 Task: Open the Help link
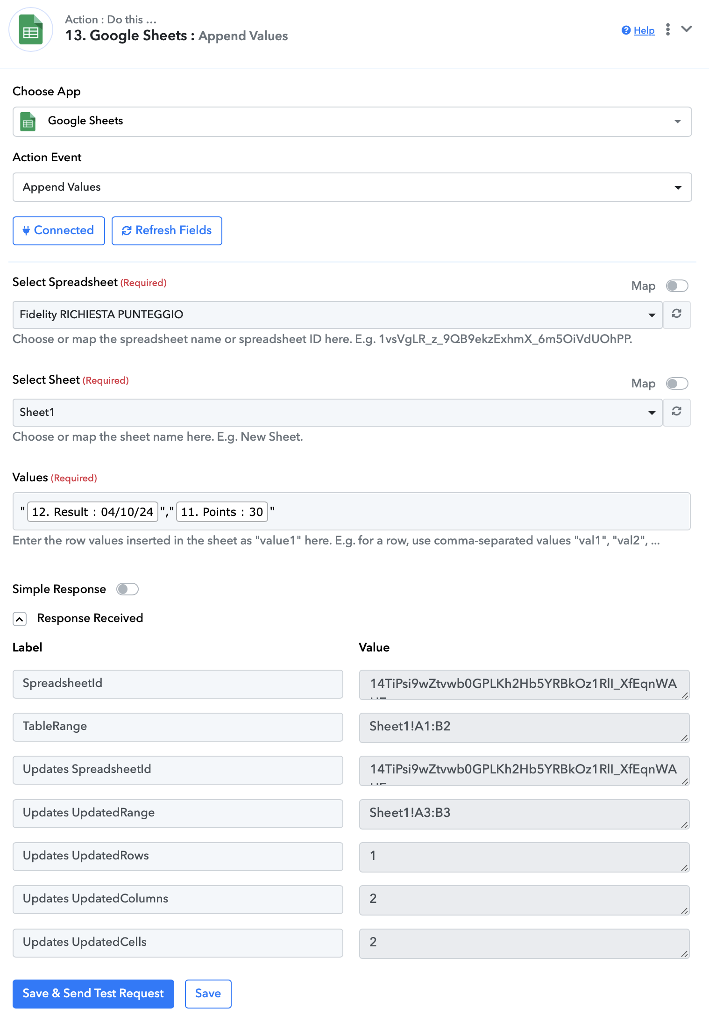click(x=644, y=30)
